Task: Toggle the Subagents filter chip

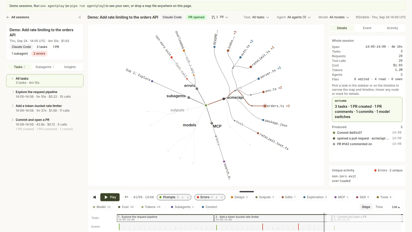Action: tap(182, 207)
